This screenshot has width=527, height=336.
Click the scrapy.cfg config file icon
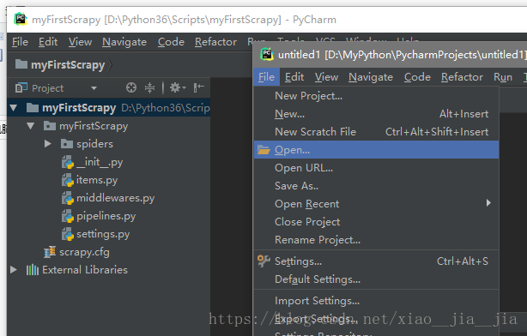tap(50, 252)
